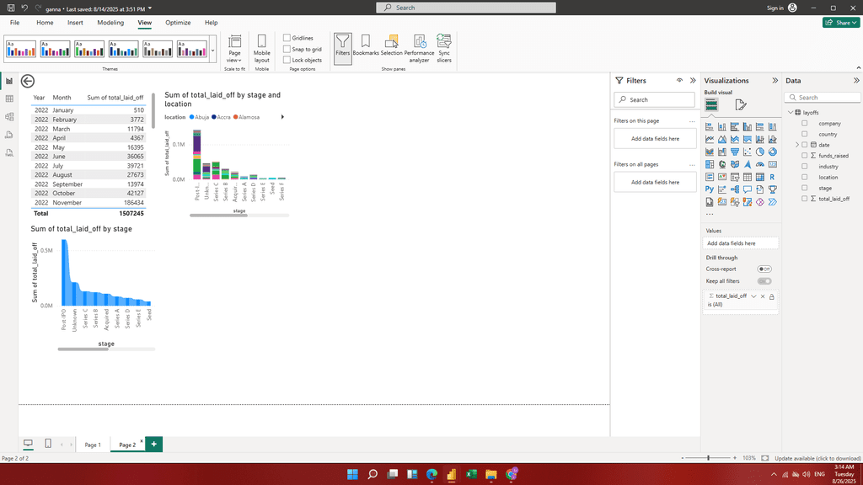
Task: Click Update available notice
Action: pos(817,458)
